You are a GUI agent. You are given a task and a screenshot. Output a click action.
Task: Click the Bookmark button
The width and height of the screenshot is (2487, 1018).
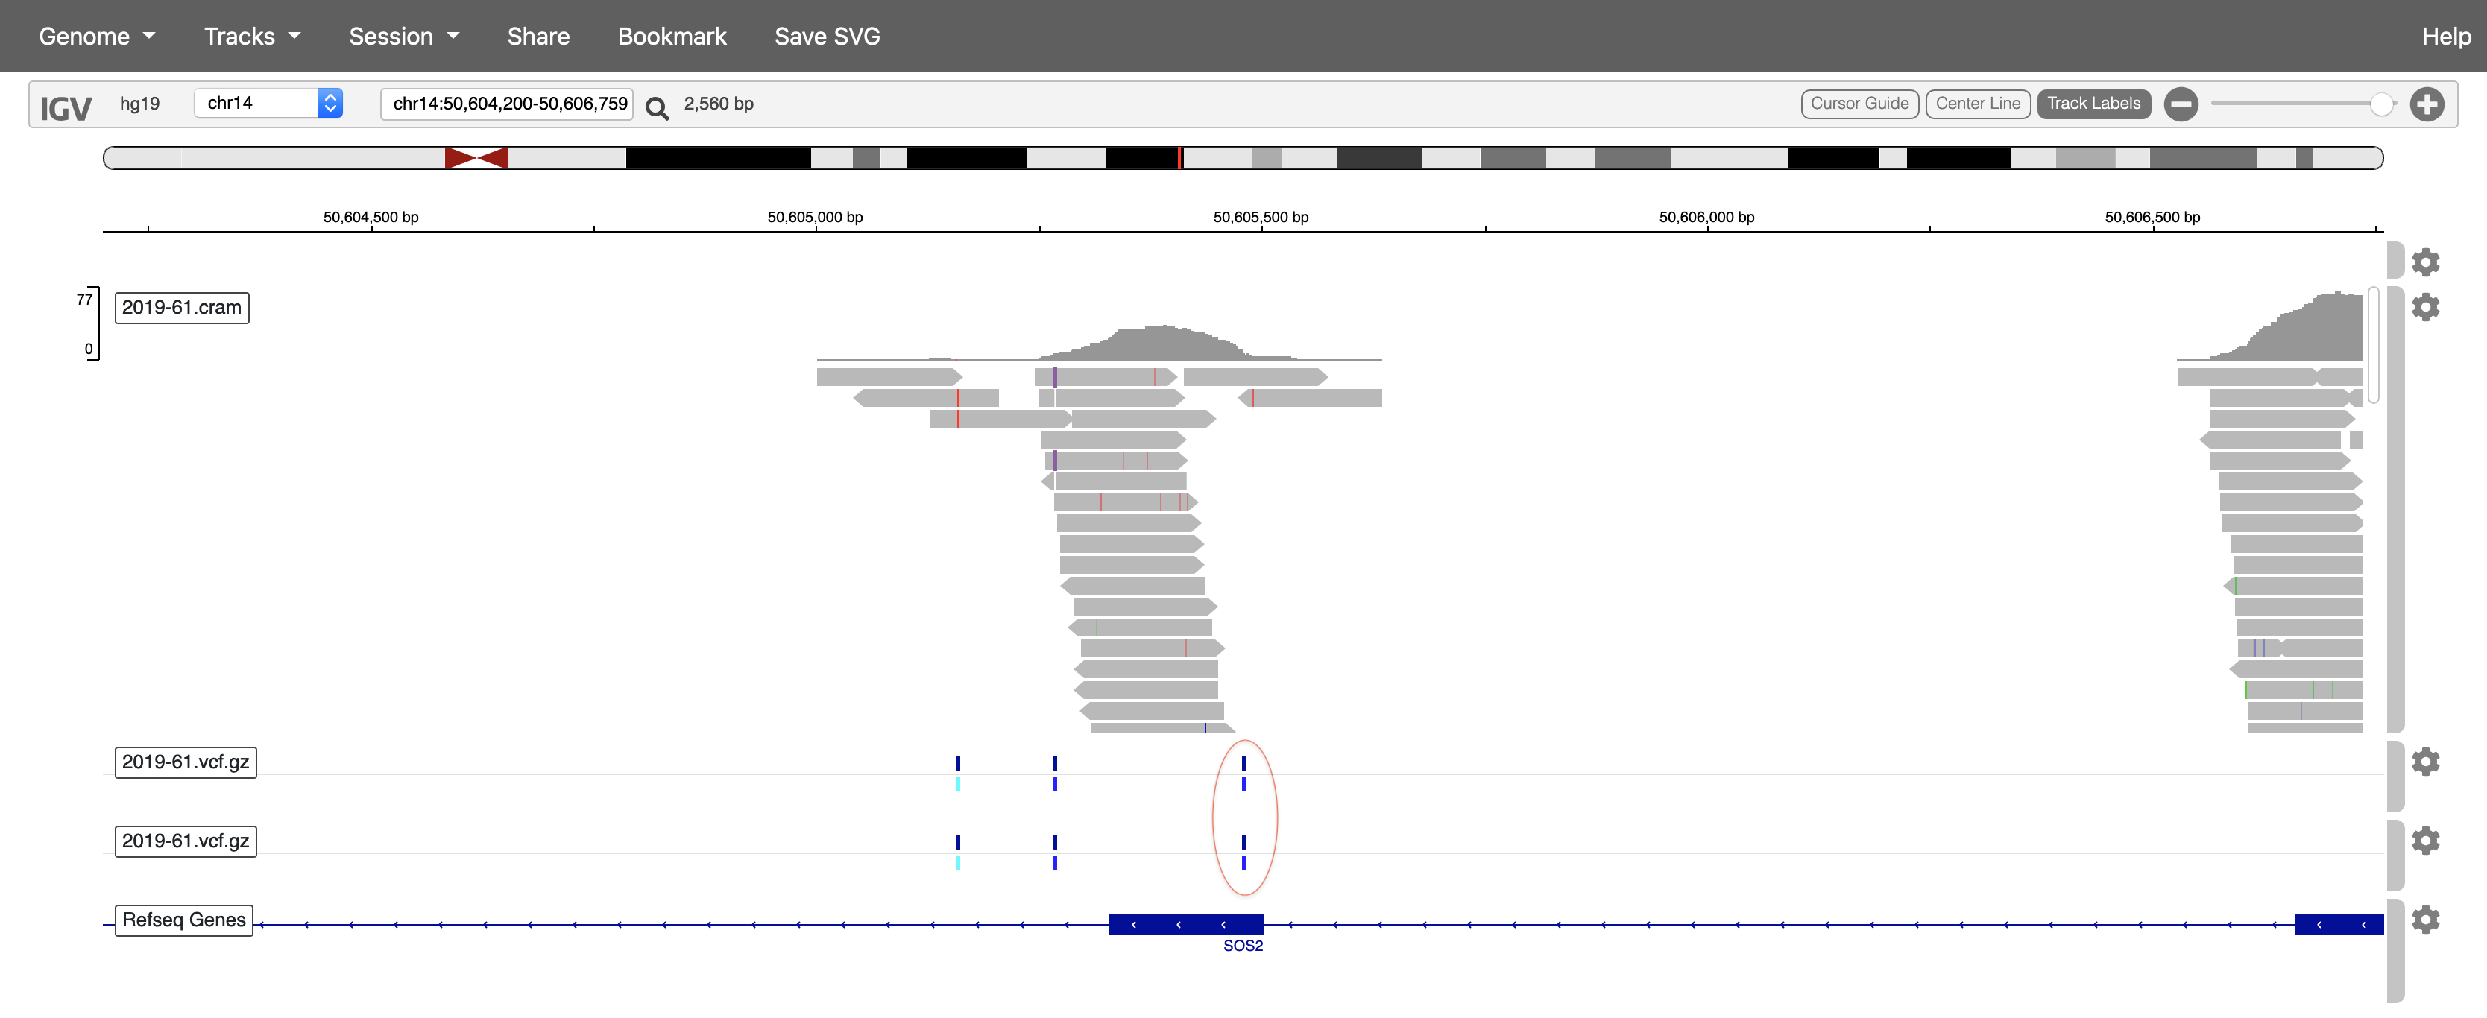click(672, 36)
